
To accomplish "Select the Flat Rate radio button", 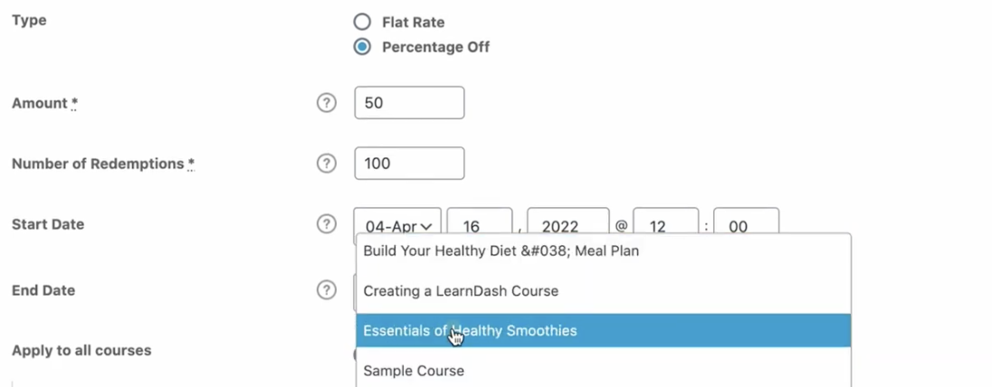I will pos(362,22).
